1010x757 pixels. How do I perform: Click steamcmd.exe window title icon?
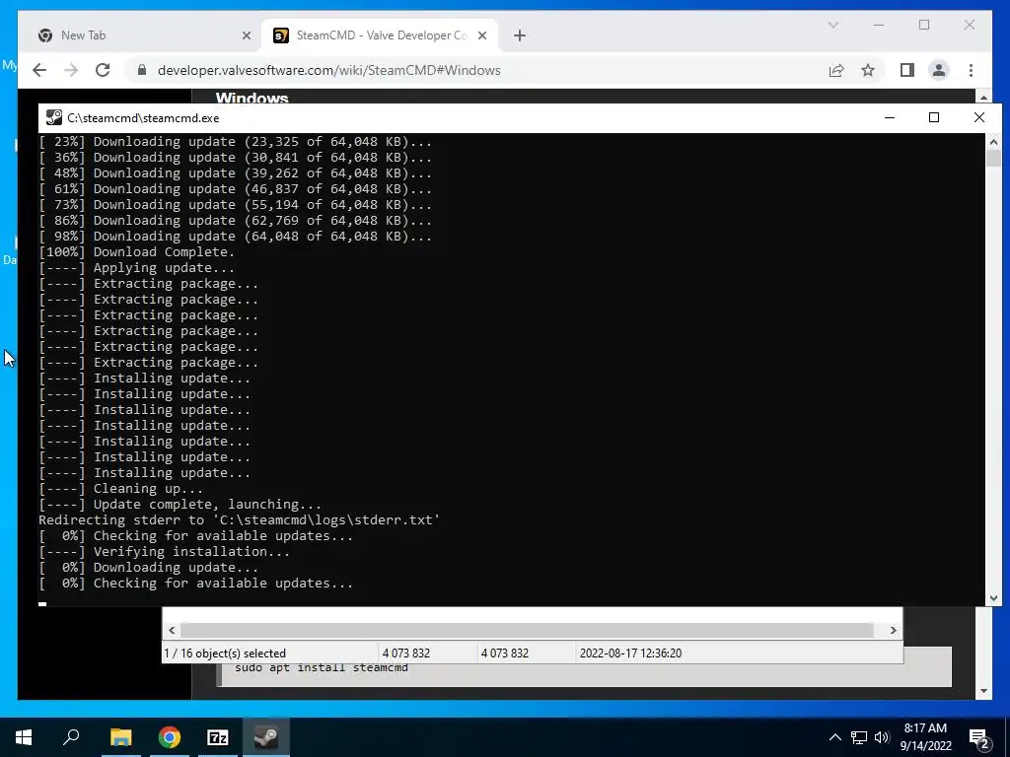[54, 118]
